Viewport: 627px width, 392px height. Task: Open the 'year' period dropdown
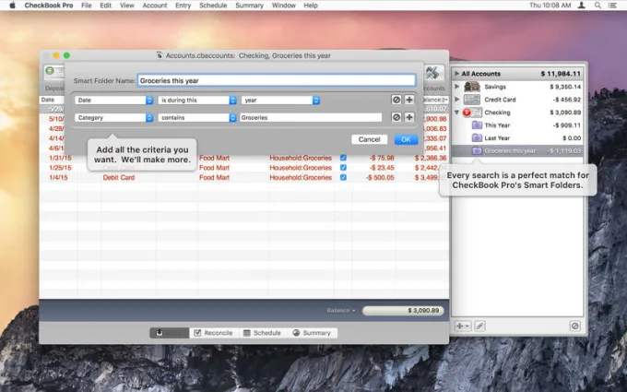[280, 100]
